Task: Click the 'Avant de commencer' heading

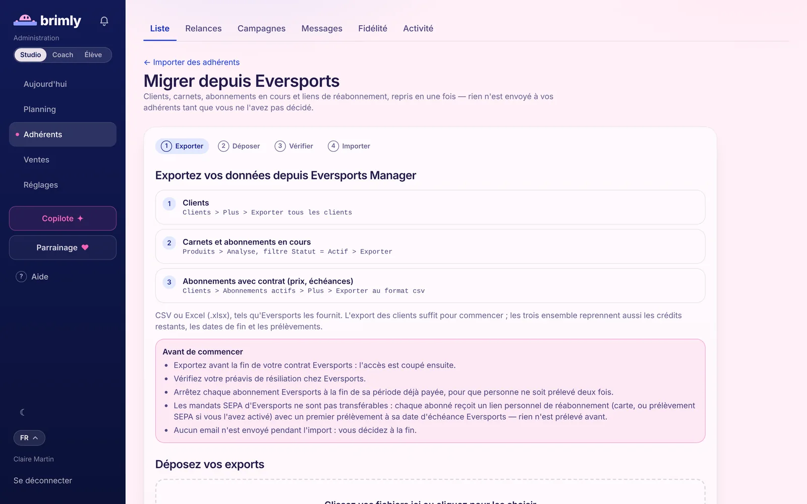Action: 203,352
